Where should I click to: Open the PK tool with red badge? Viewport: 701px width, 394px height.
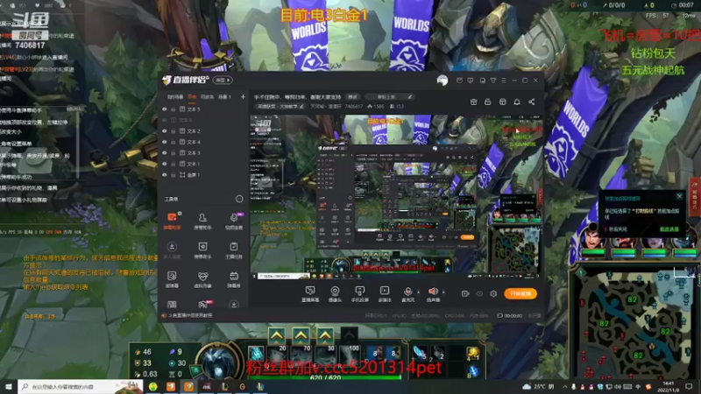[203, 304]
